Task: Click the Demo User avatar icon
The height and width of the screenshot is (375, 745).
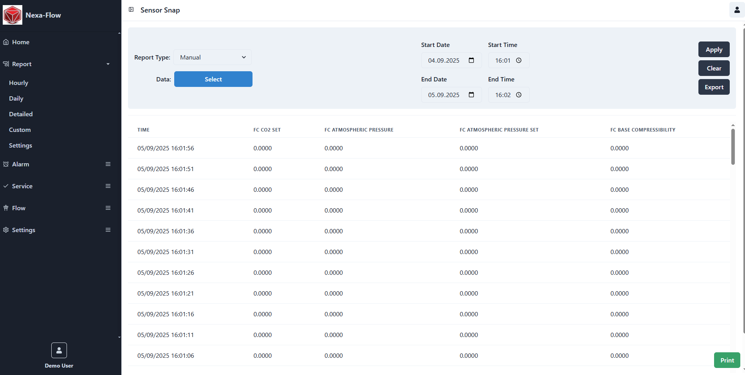Action: tap(59, 350)
